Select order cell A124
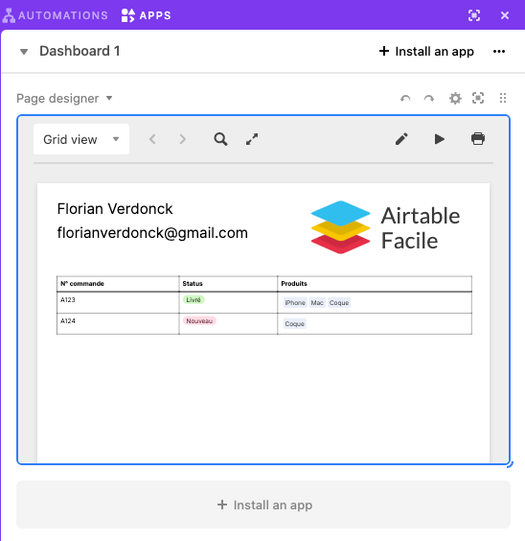525x541 pixels. (x=118, y=323)
